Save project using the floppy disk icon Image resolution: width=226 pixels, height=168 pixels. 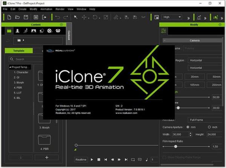(26, 17)
